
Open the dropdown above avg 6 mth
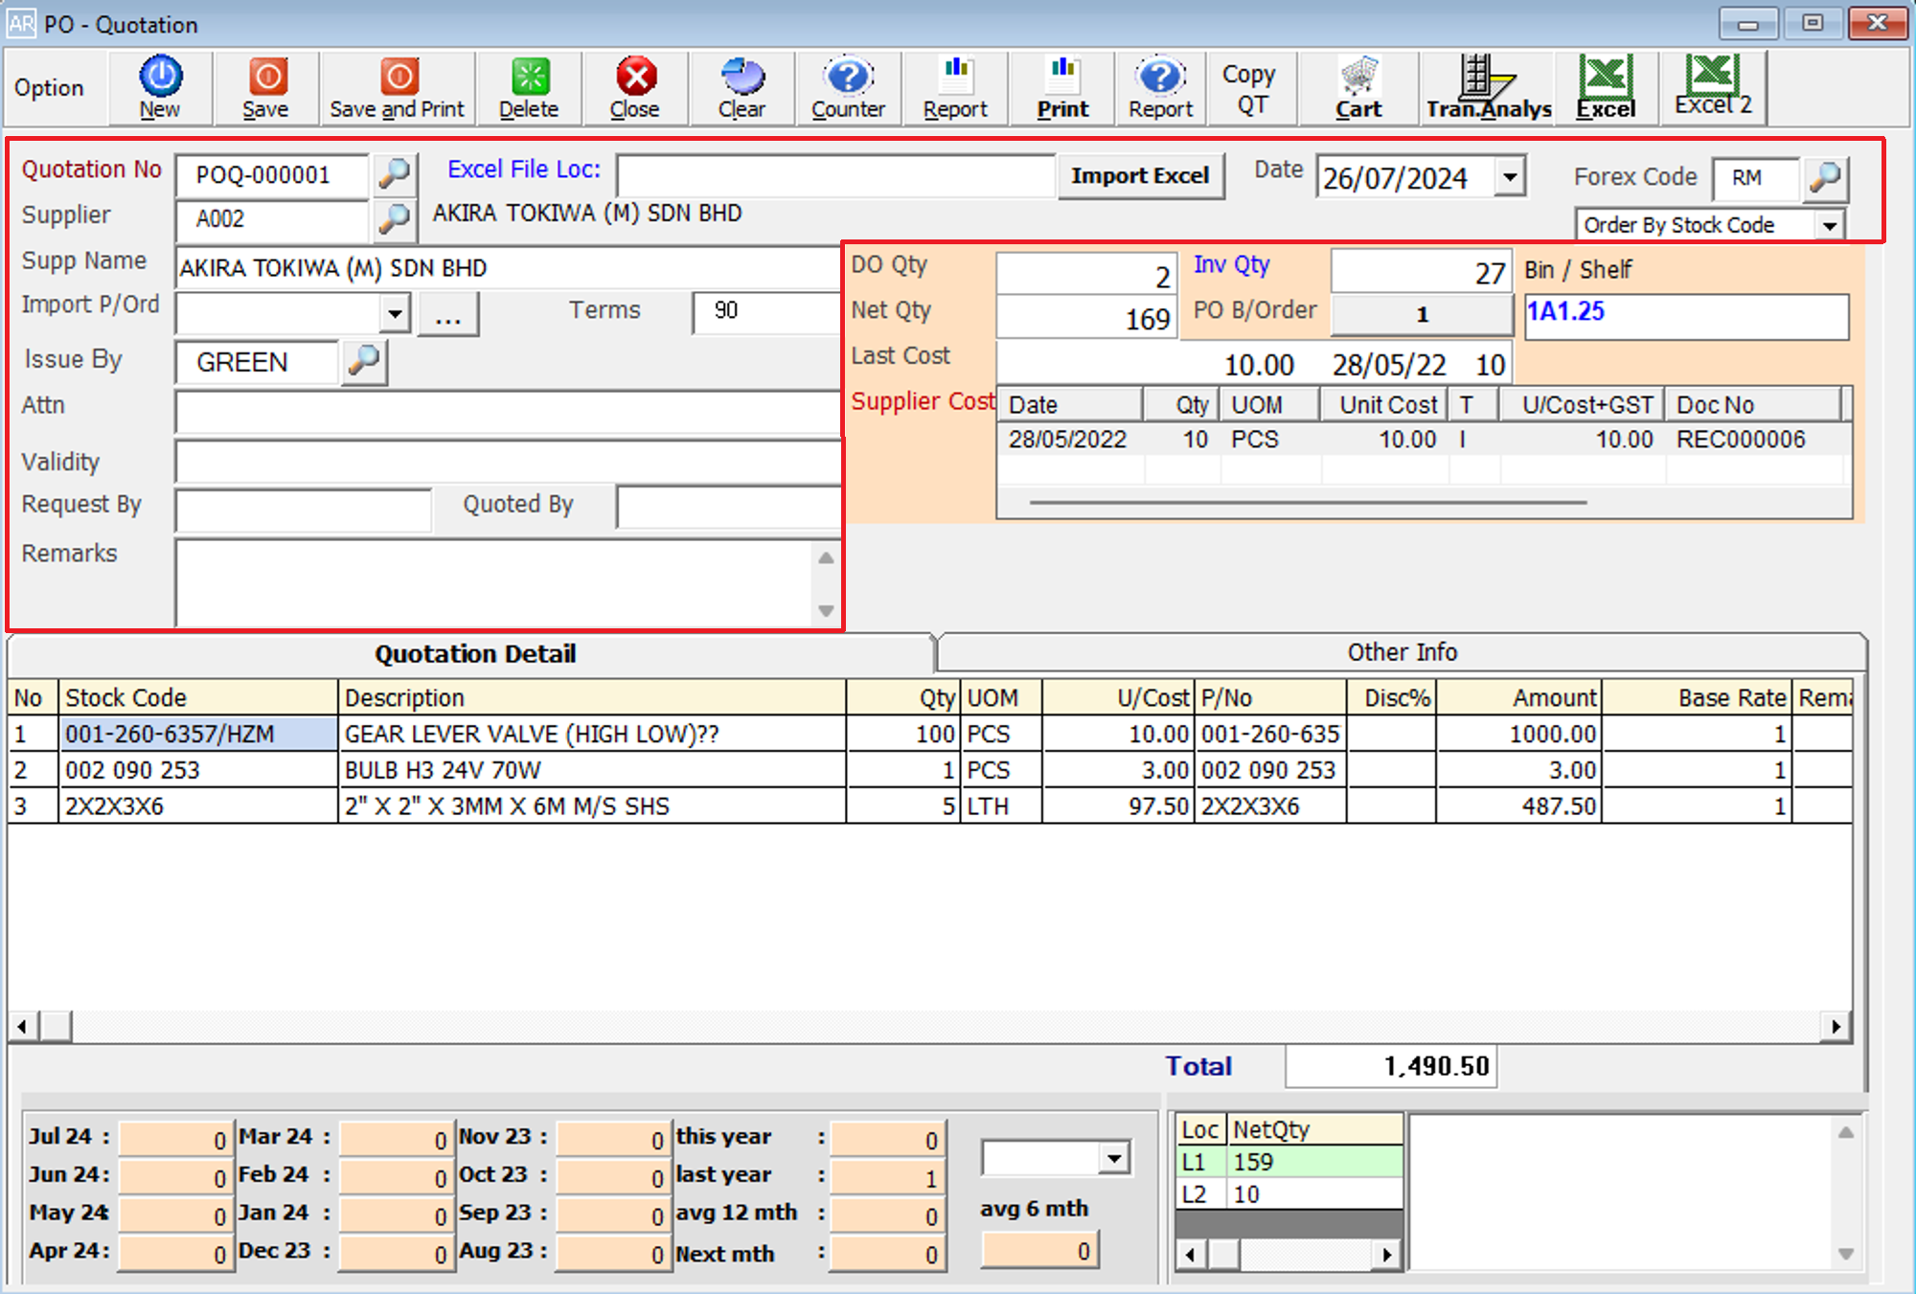tap(1113, 1159)
